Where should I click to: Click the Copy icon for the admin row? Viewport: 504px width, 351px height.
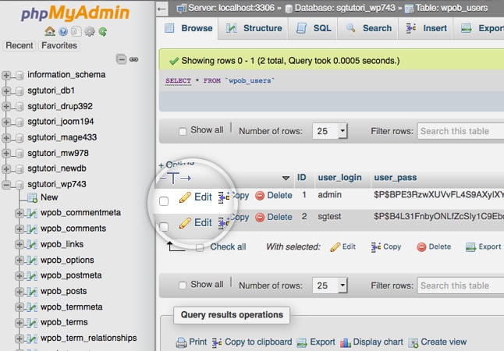224,197
